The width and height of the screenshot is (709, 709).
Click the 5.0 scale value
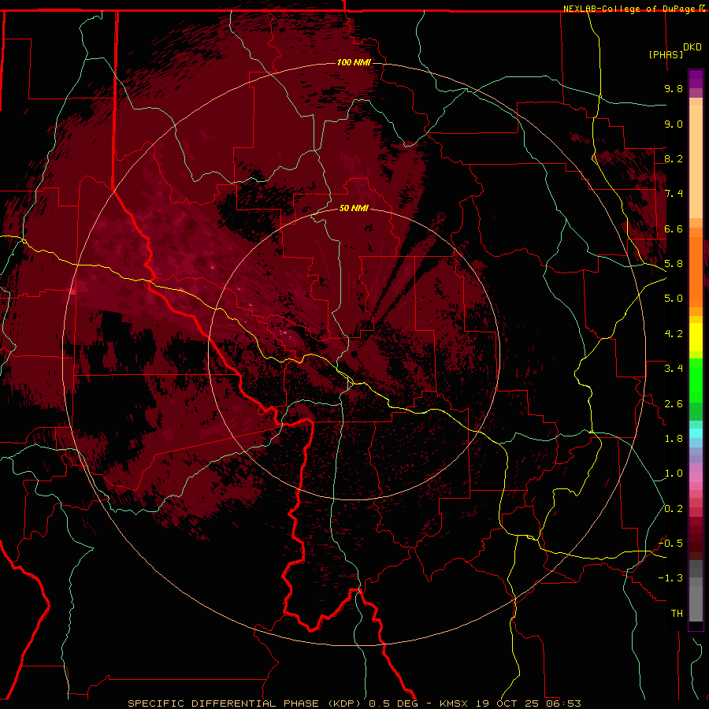click(674, 299)
